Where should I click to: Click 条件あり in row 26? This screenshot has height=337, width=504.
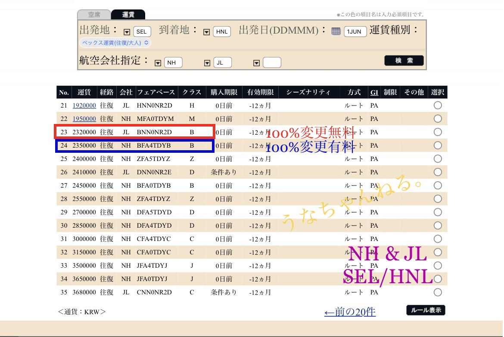point(224,172)
